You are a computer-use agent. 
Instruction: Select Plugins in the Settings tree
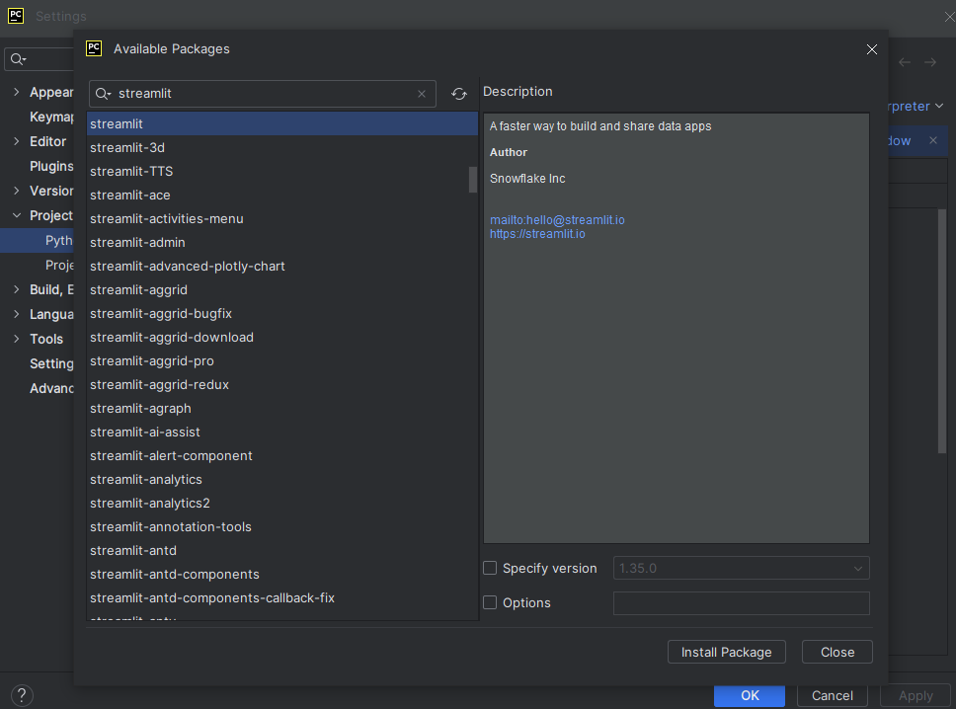tap(51, 166)
